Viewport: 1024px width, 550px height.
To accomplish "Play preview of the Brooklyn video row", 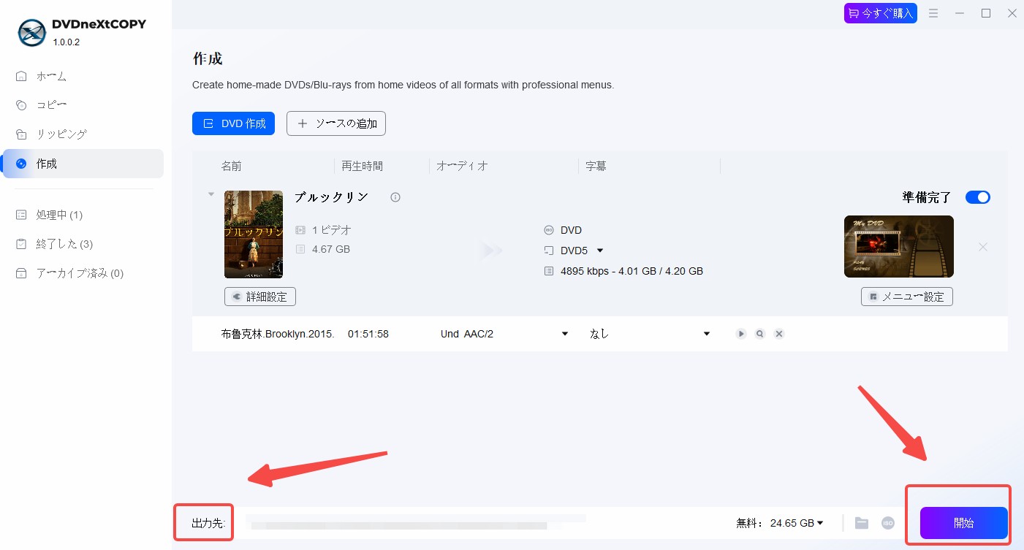I will [741, 334].
